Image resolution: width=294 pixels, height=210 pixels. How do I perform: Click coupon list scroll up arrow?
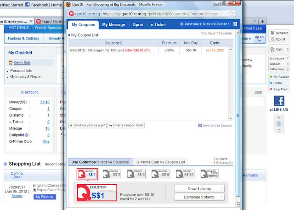coord(231,50)
